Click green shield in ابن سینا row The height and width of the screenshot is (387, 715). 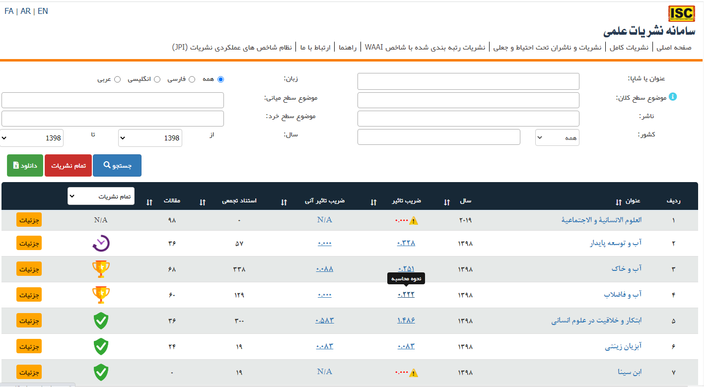coord(101,372)
